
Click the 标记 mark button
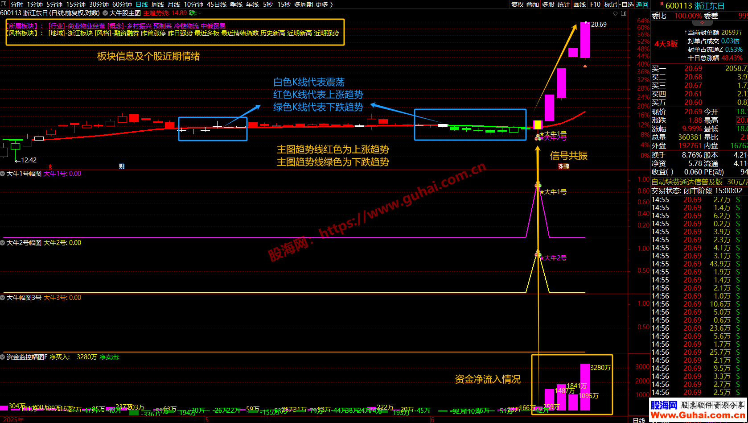click(x=611, y=4)
